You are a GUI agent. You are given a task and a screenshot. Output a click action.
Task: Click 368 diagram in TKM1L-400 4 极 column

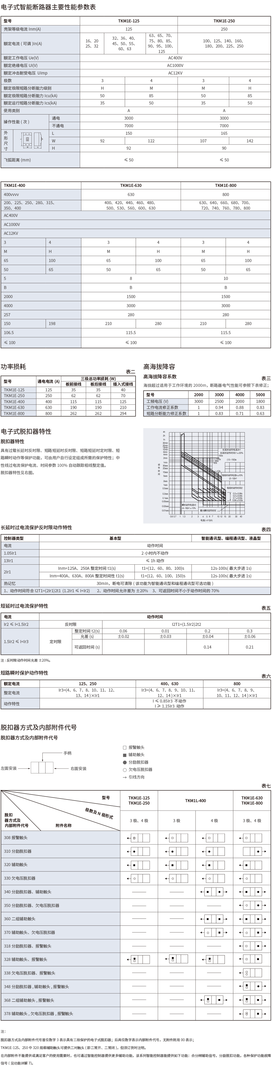click(x=214, y=1000)
